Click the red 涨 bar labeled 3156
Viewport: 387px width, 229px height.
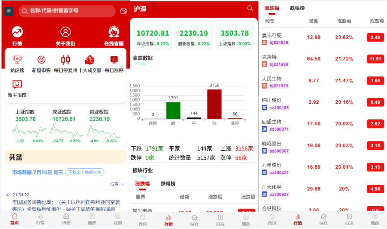point(214,104)
